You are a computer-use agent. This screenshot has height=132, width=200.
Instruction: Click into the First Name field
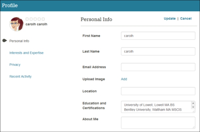coord(158,36)
